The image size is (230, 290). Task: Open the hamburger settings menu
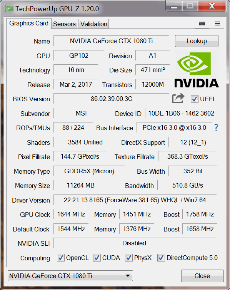click(x=217, y=23)
